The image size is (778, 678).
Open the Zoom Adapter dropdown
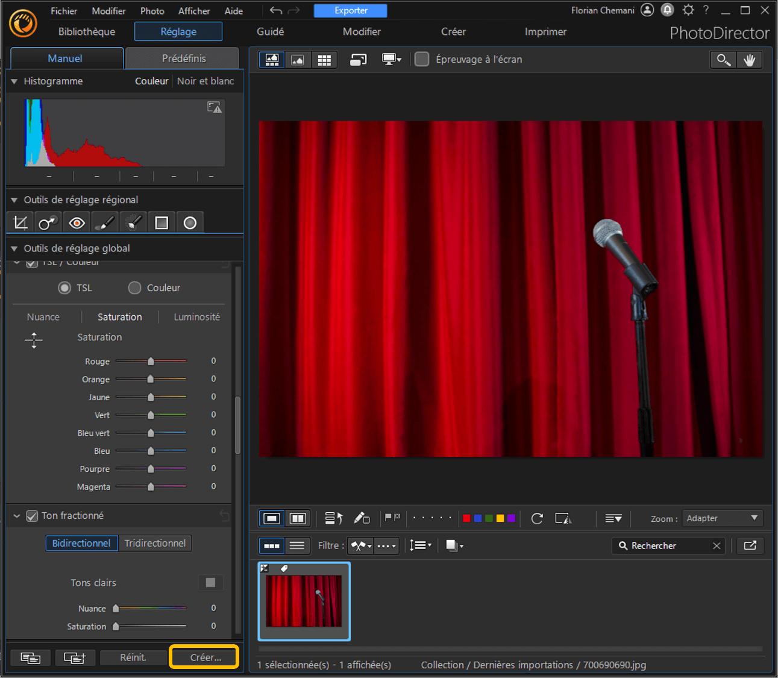pyautogui.click(x=722, y=518)
